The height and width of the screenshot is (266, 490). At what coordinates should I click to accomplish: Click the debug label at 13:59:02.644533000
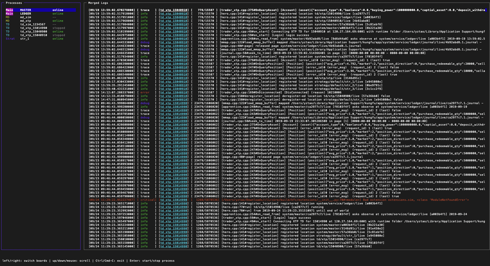tap(145, 42)
